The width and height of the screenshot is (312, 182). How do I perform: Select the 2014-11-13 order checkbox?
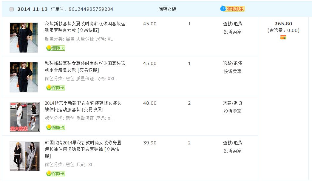coord(12,9)
